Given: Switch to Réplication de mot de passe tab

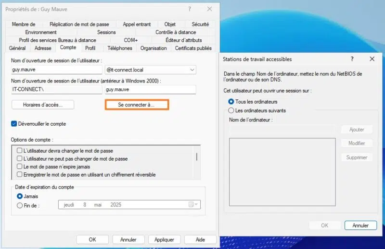Looking at the screenshot, I should point(79,24).
